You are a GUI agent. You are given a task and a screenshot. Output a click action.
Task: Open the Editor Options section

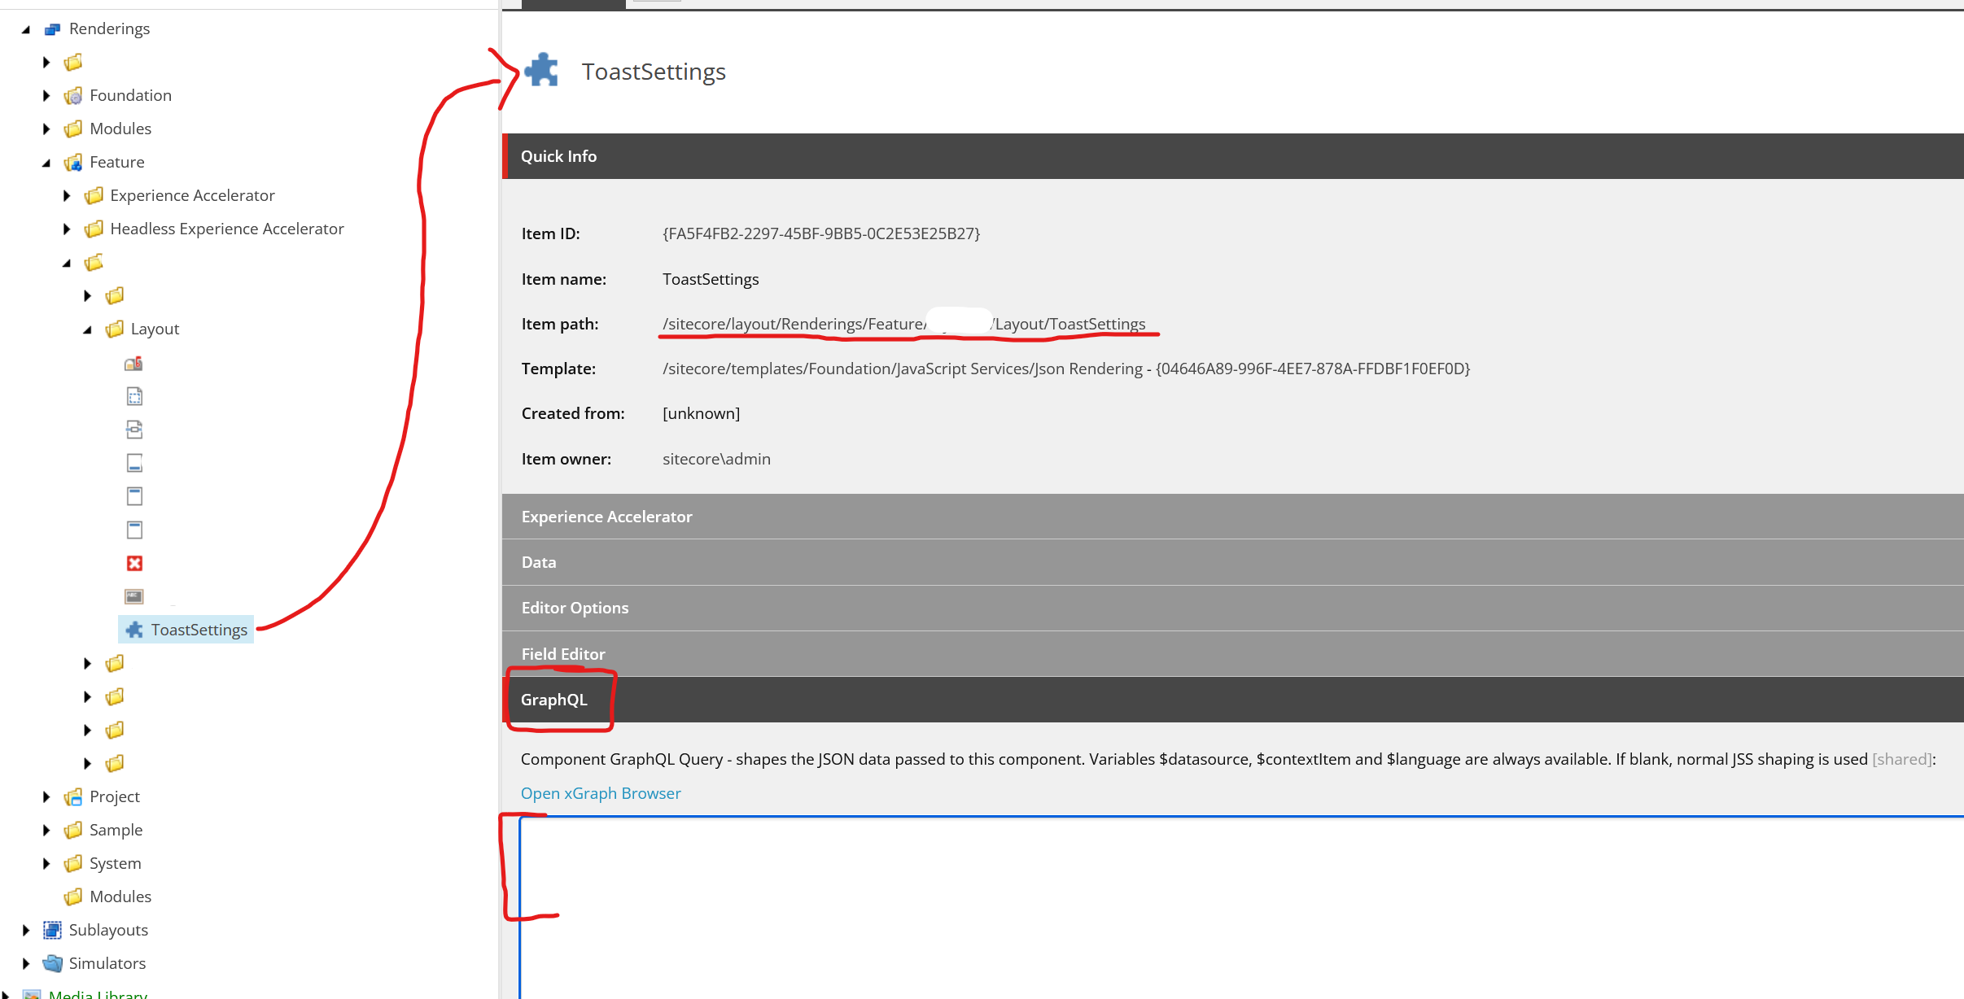[575, 608]
